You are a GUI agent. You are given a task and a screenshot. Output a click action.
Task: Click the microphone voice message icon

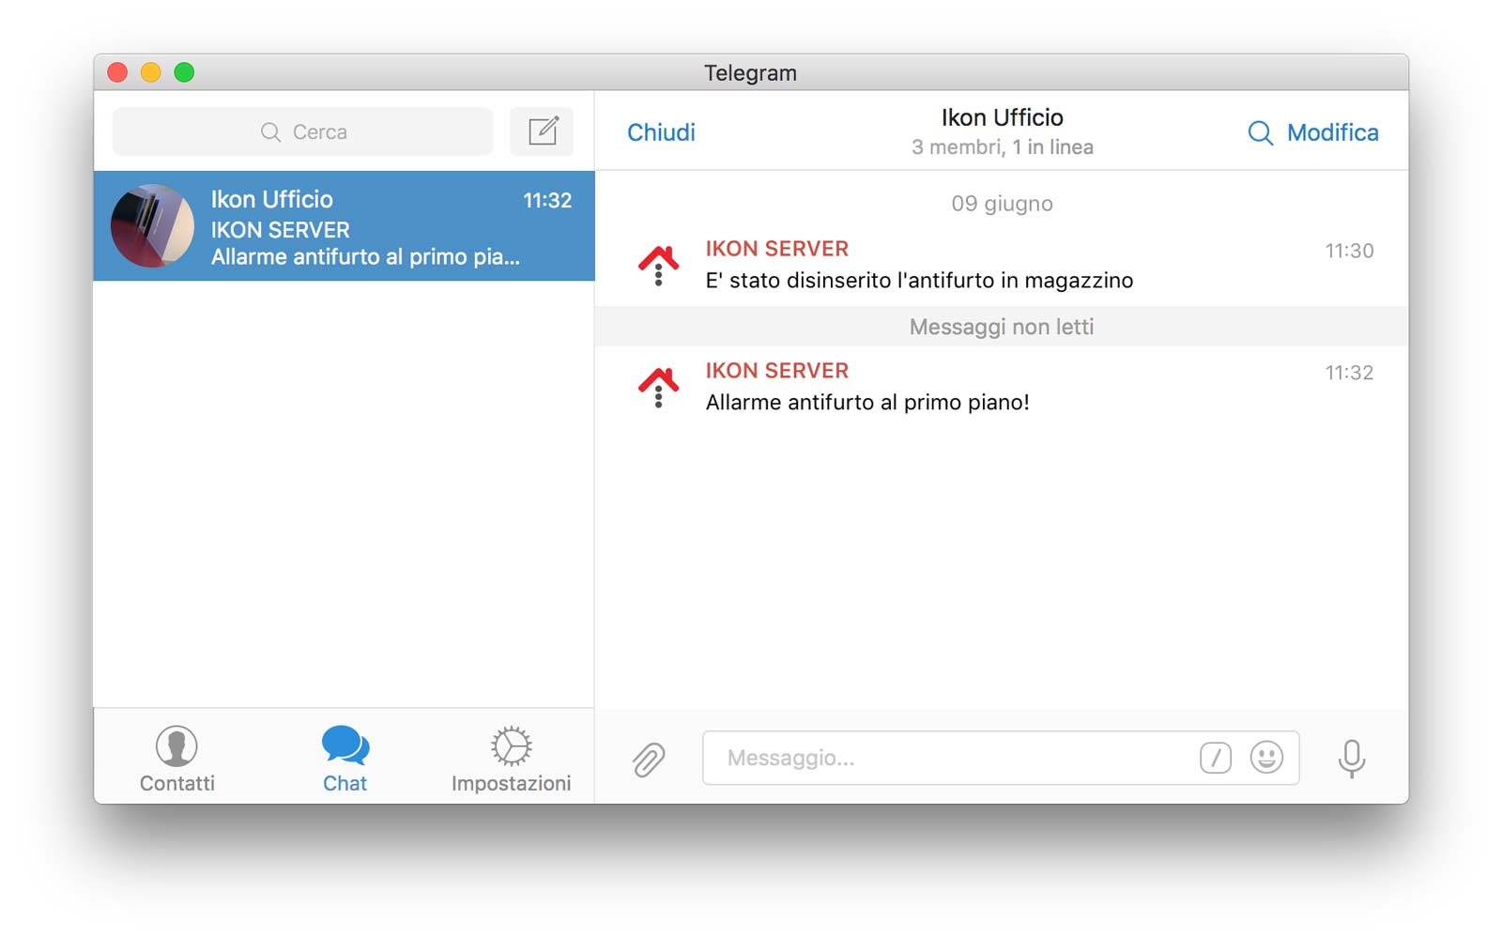click(x=1352, y=759)
